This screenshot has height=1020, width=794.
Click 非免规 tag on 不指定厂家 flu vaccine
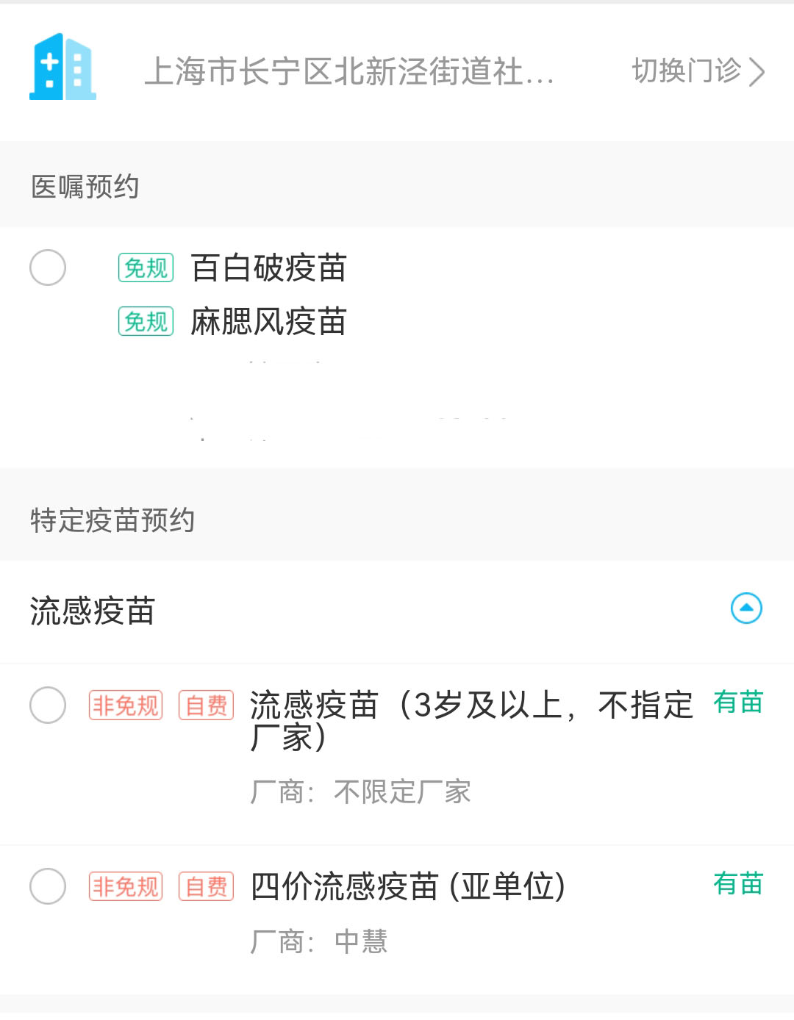coord(126,705)
